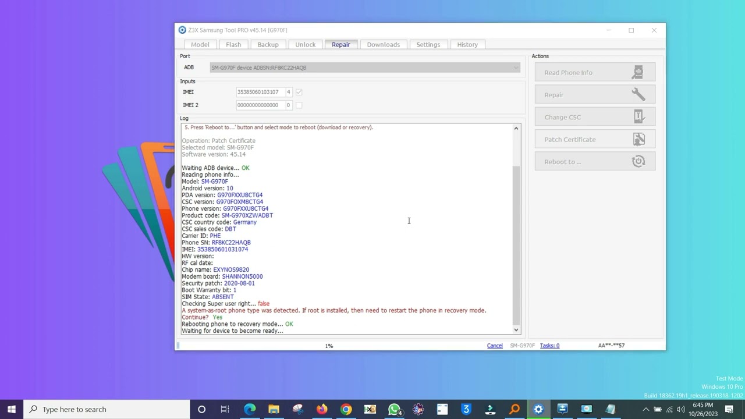This screenshot has height=419, width=745.
Task: Open the network Wi-Fi tray icon
Action: (x=669, y=409)
